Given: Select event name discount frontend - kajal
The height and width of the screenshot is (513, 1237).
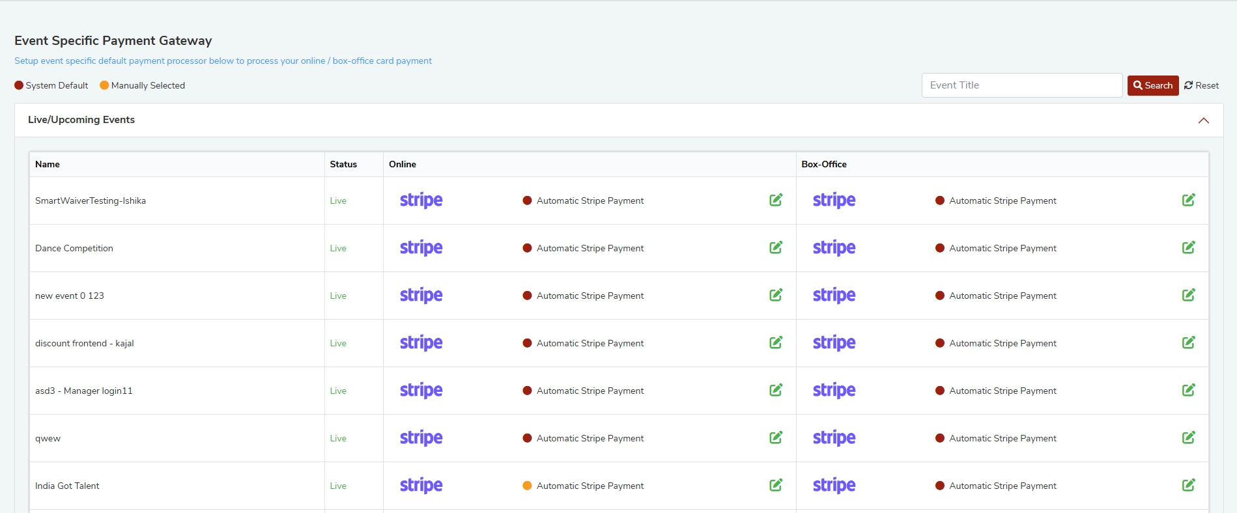Looking at the screenshot, I should [x=85, y=343].
